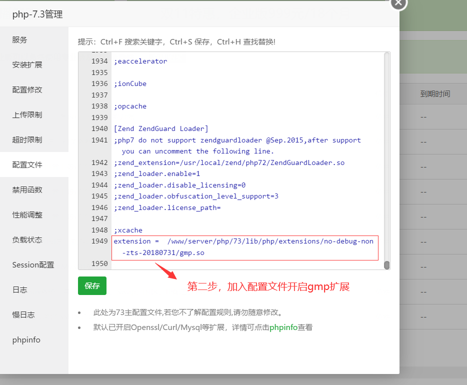Image resolution: width=467 pixels, height=385 pixels.
Task: Open the 日志 (Log) section
Action: pyautogui.click(x=20, y=289)
